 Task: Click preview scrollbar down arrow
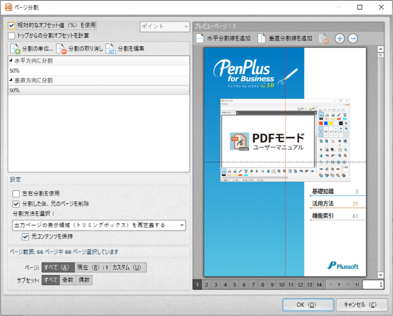click(x=380, y=275)
